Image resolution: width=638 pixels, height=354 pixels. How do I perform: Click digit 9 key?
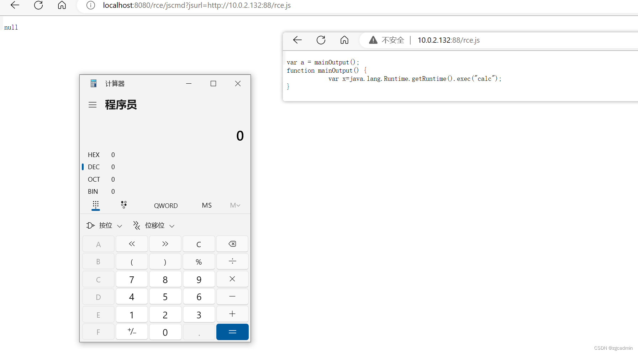pos(199,279)
